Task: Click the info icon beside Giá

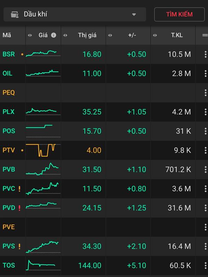Action: pos(53,35)
